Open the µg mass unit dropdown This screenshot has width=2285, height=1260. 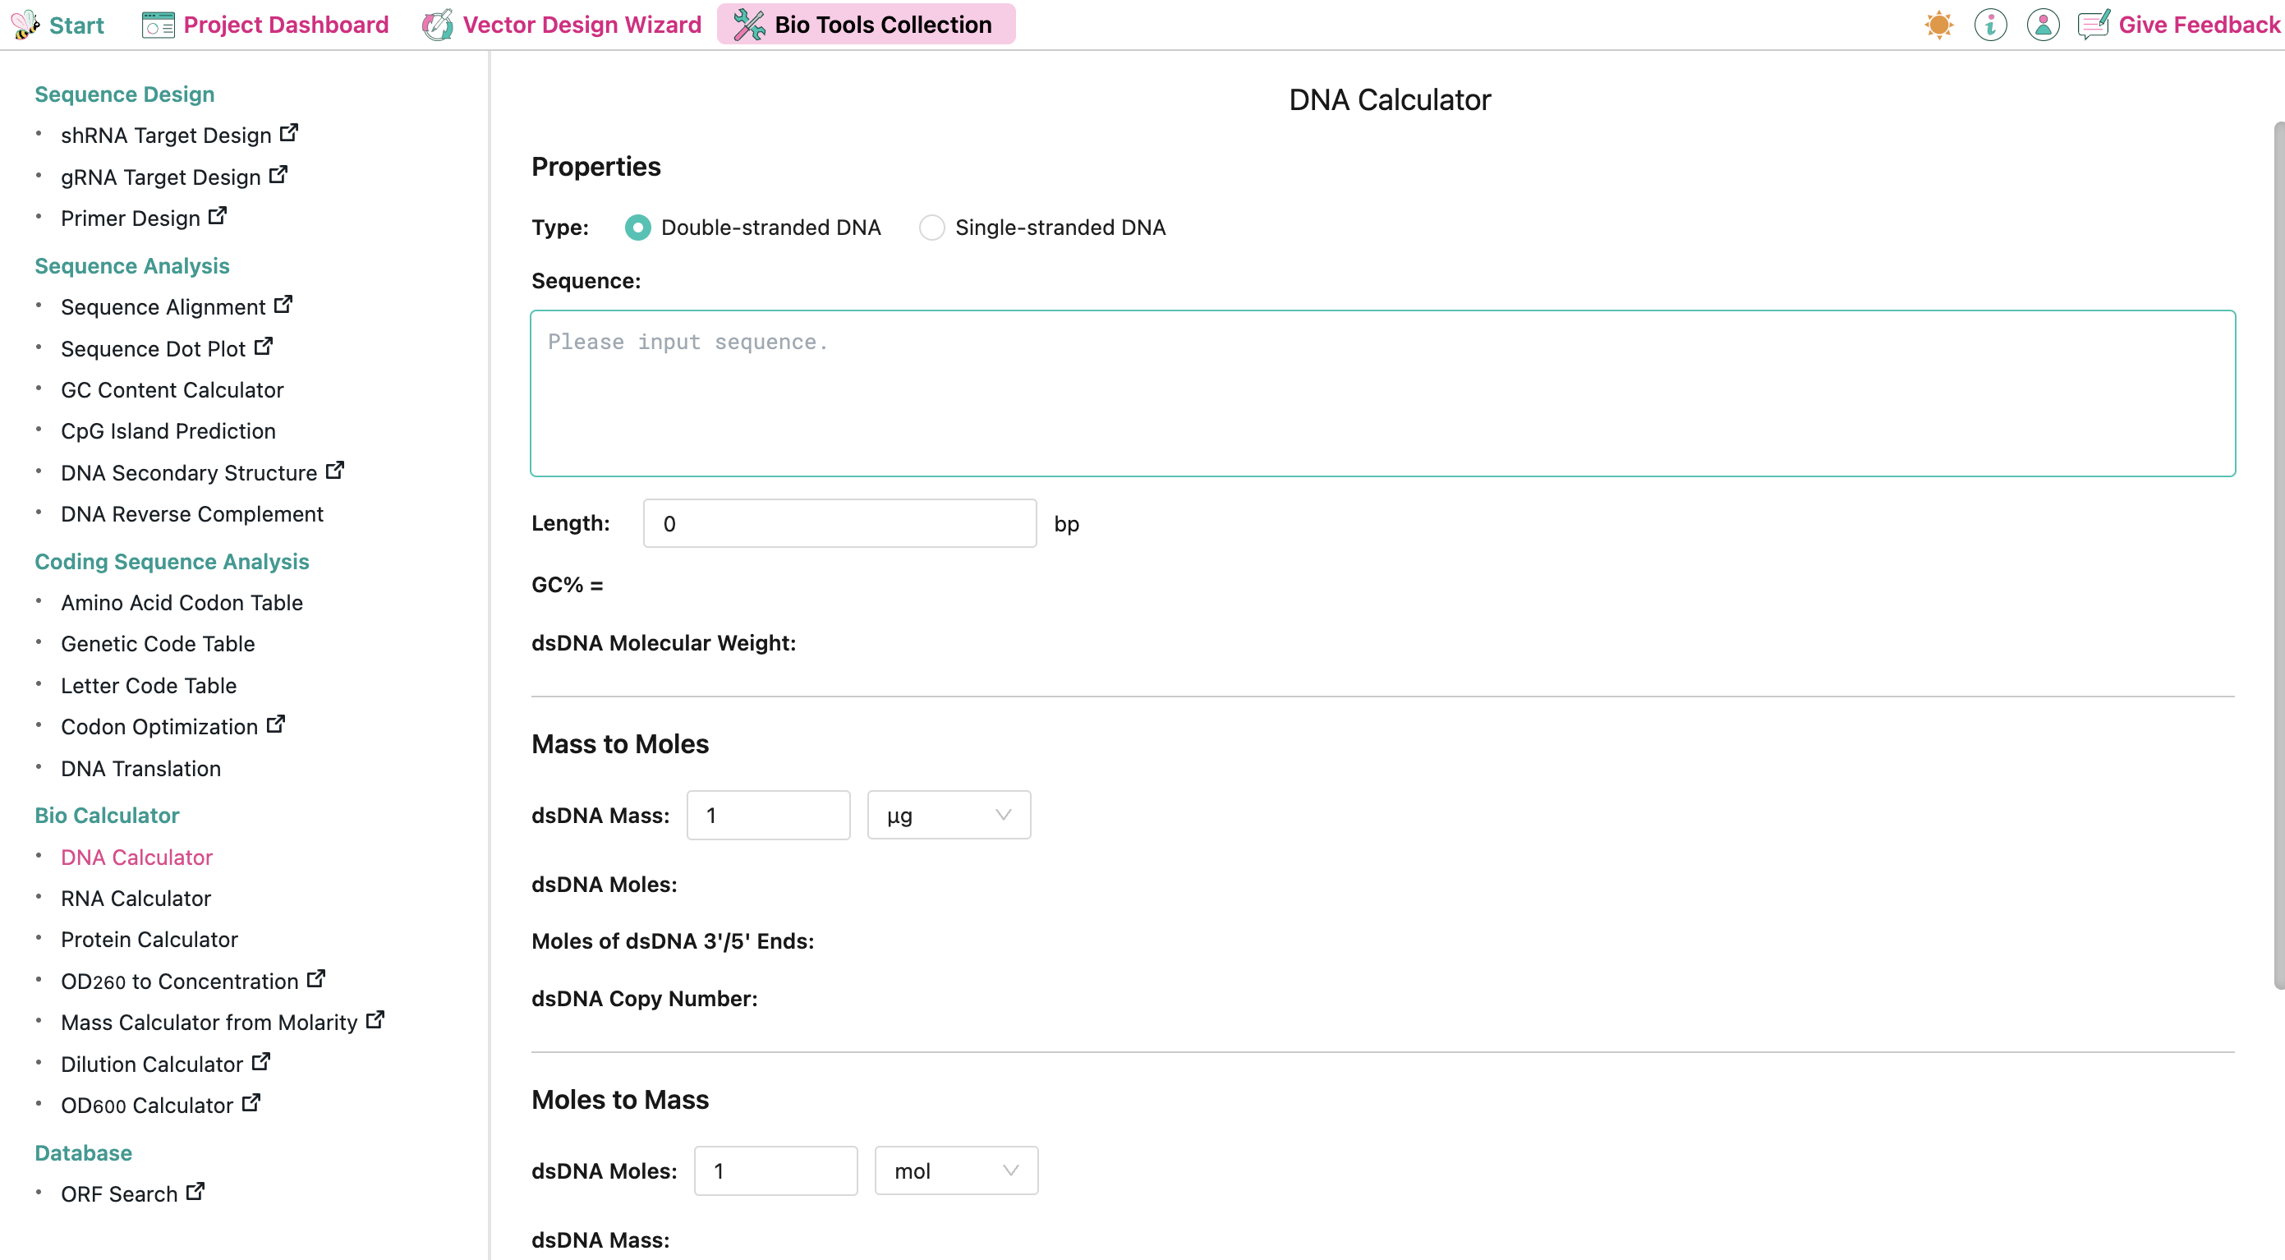[x=948, y=815]
